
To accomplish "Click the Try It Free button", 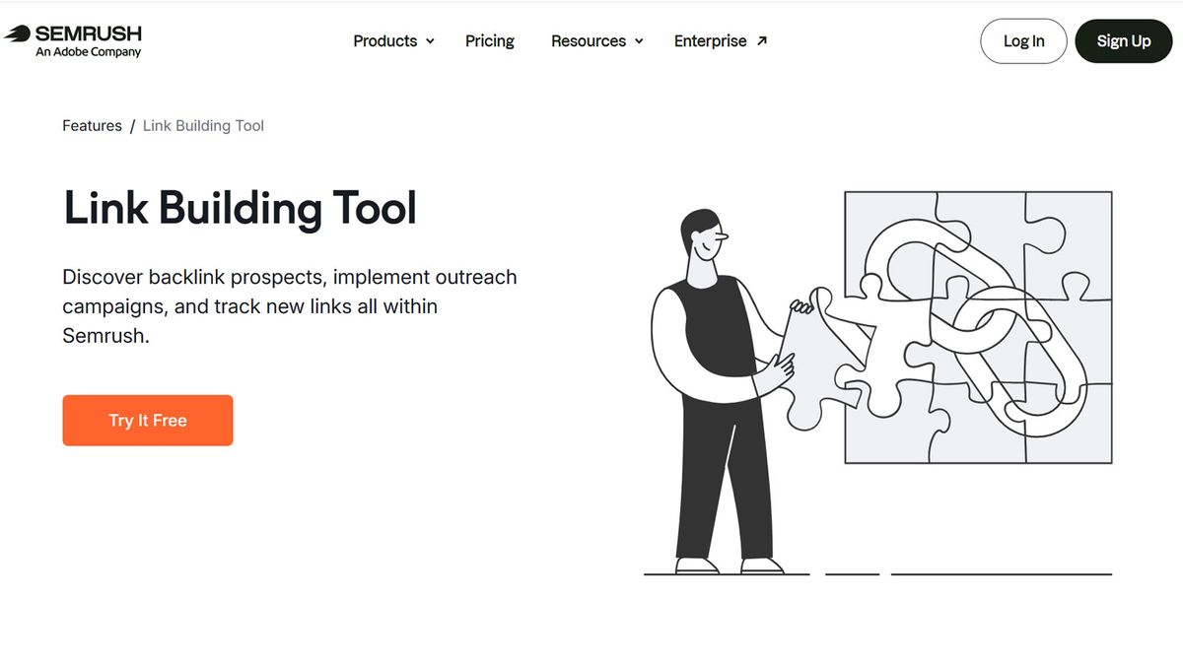I will [x=148, y=421].
